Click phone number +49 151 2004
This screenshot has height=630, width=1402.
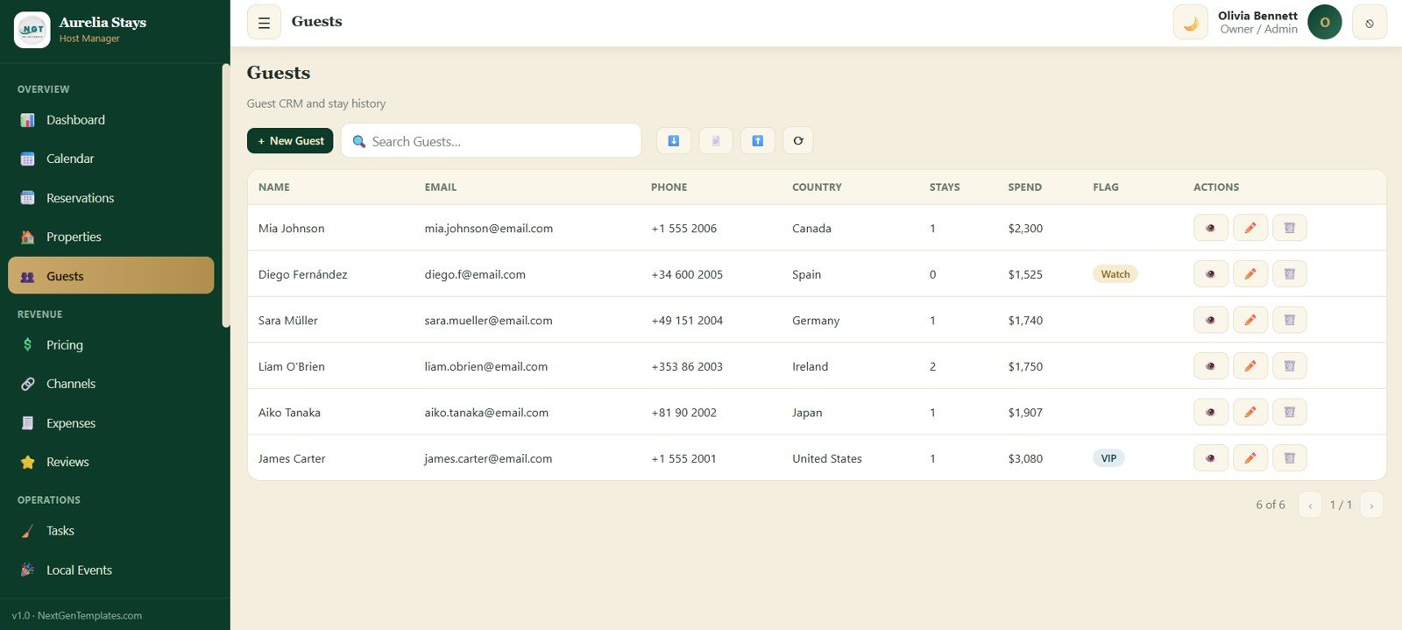[687, 321]
